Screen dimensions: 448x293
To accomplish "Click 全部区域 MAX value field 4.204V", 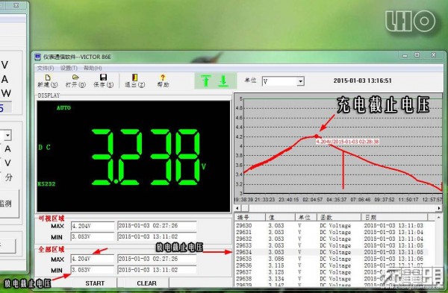I will point(93,259).
